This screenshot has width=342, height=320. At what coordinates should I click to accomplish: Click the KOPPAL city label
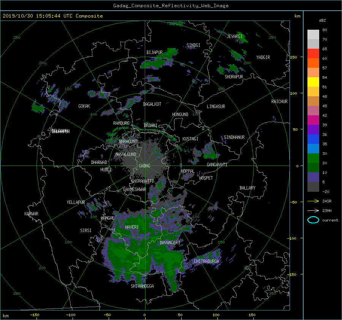pos(188,171)
